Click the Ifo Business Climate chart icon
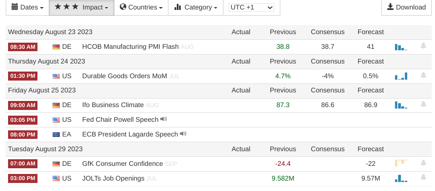Viewport: 435px width, 191px height. pyautogui.click(x=401, y=105)
